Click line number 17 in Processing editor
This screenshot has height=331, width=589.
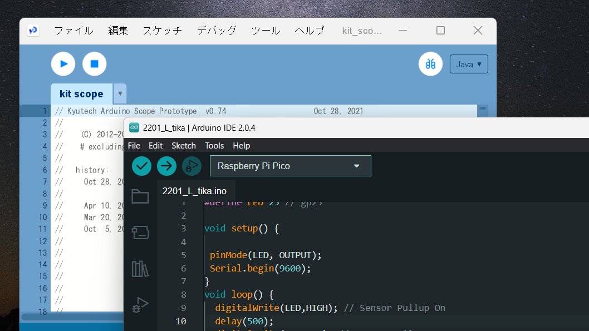(x=43, y=300)
